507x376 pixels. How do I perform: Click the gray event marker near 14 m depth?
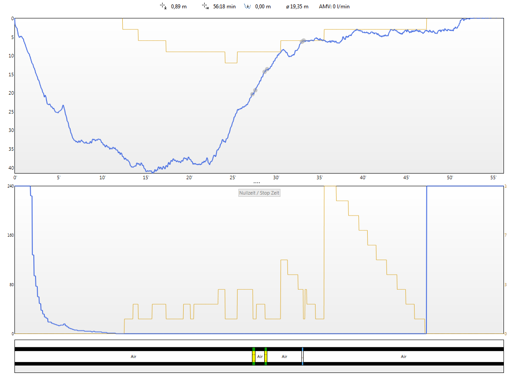[266, 71]
